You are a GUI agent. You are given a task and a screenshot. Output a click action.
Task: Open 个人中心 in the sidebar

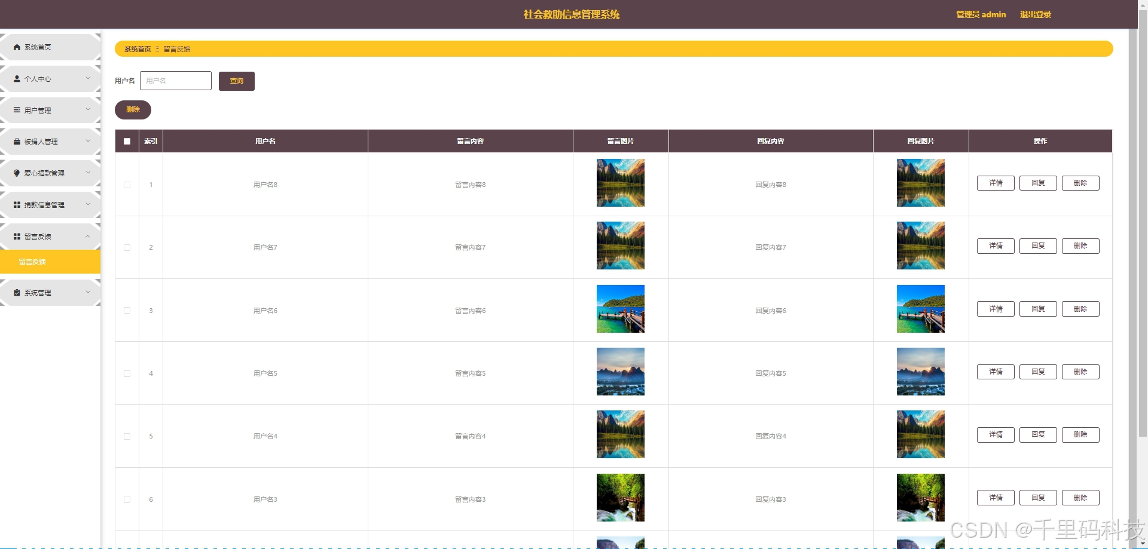[50, 79]
